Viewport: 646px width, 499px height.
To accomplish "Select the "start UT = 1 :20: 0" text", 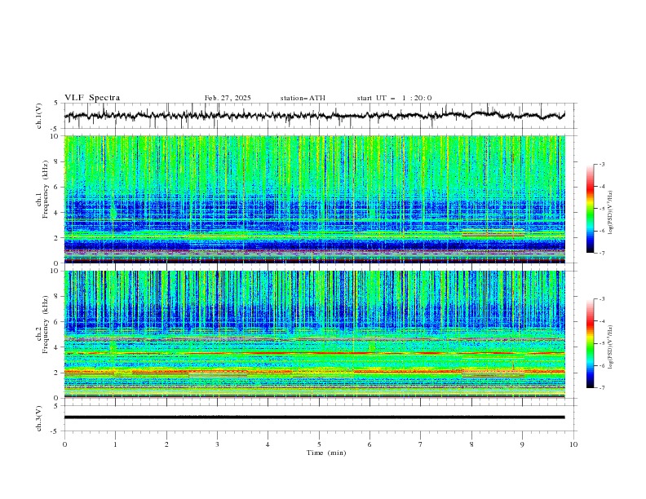I will [x=394, y=98].
